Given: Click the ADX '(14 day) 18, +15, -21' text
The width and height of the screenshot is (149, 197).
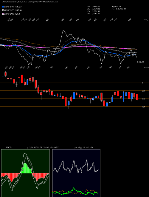Looking at the screenshot, I should (x=84, y=147).
